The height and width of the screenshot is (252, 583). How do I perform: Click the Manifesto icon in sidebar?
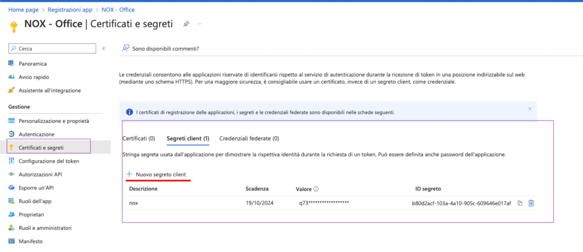11,241
